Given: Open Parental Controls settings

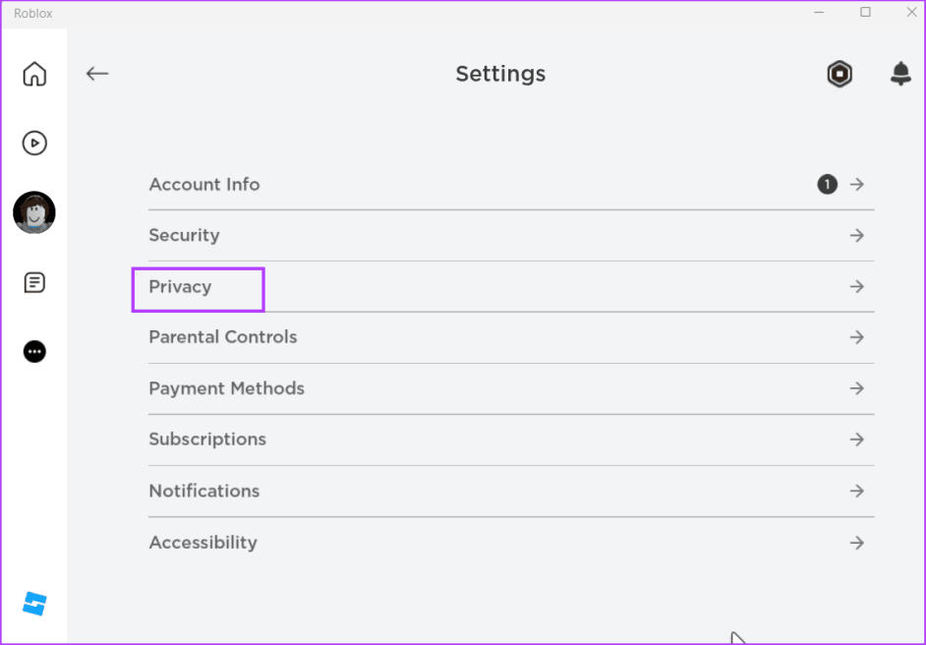Looking at the screenshot, I should pyautogui.click(x=223, y=337).
